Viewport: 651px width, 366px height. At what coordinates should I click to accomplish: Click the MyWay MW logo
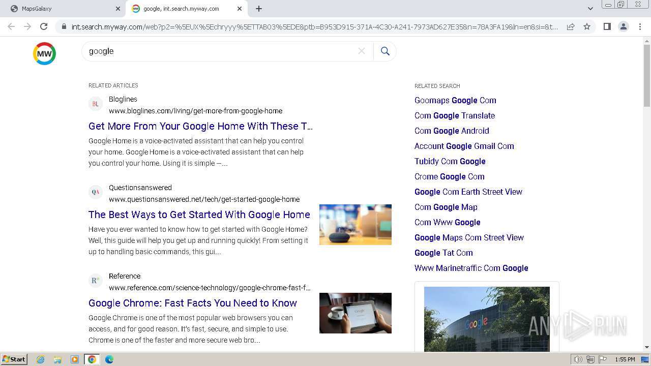pos(44,53)
